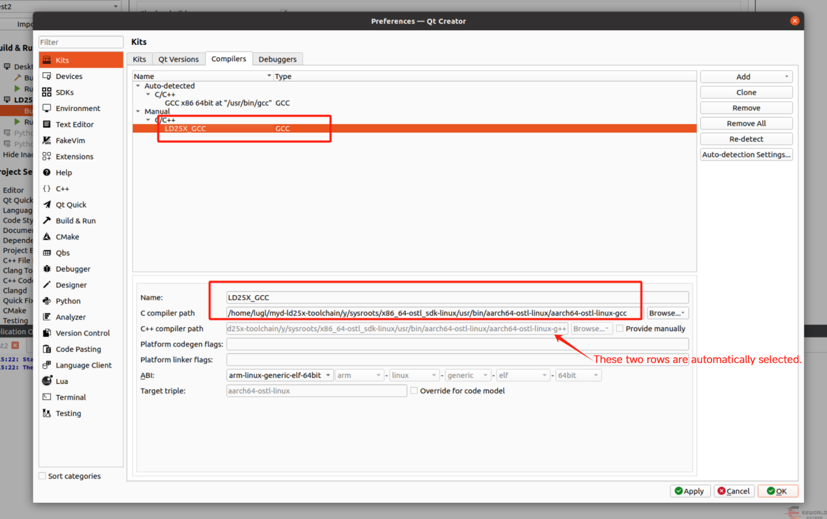Viewport: 827px width, 519px height.
Task: Open Auto-detection Settings
Action: (746, 155)
